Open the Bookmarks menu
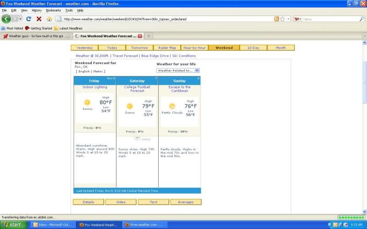This screenshot has height=229, width=367. 53,11
